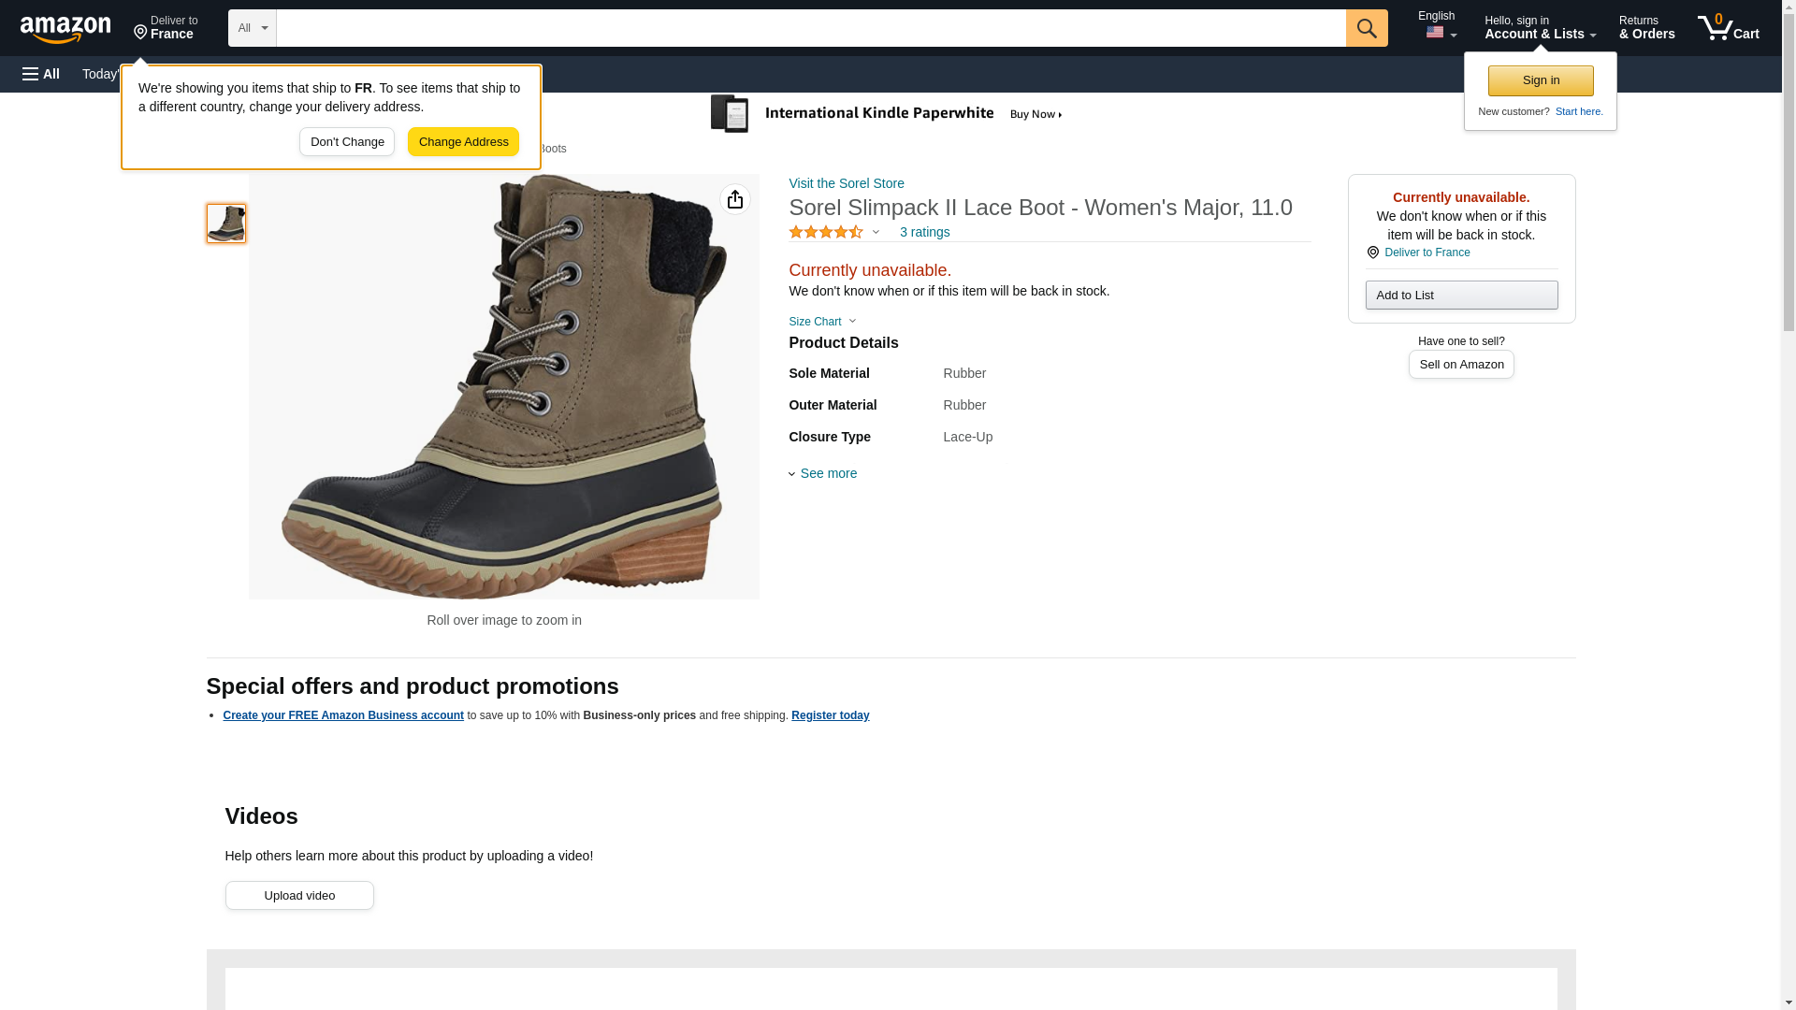Viewport: 1796px width, 1010px height.
Task: Open the All hamburger menu
Action: (41, 74)
